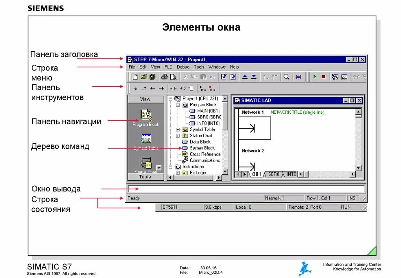This screenshot has width=401, height=278.
Task: Expand the Bit Logic tree node
Action: tap(178, 173)
